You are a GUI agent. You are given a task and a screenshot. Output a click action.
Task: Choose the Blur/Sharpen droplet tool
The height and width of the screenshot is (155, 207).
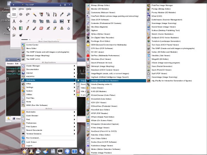point(69,28)
